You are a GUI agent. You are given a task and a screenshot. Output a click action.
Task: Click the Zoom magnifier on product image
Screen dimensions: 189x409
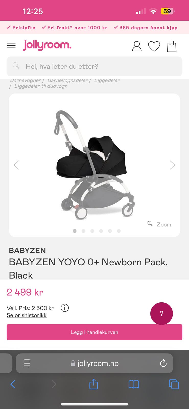coord(159,224)
